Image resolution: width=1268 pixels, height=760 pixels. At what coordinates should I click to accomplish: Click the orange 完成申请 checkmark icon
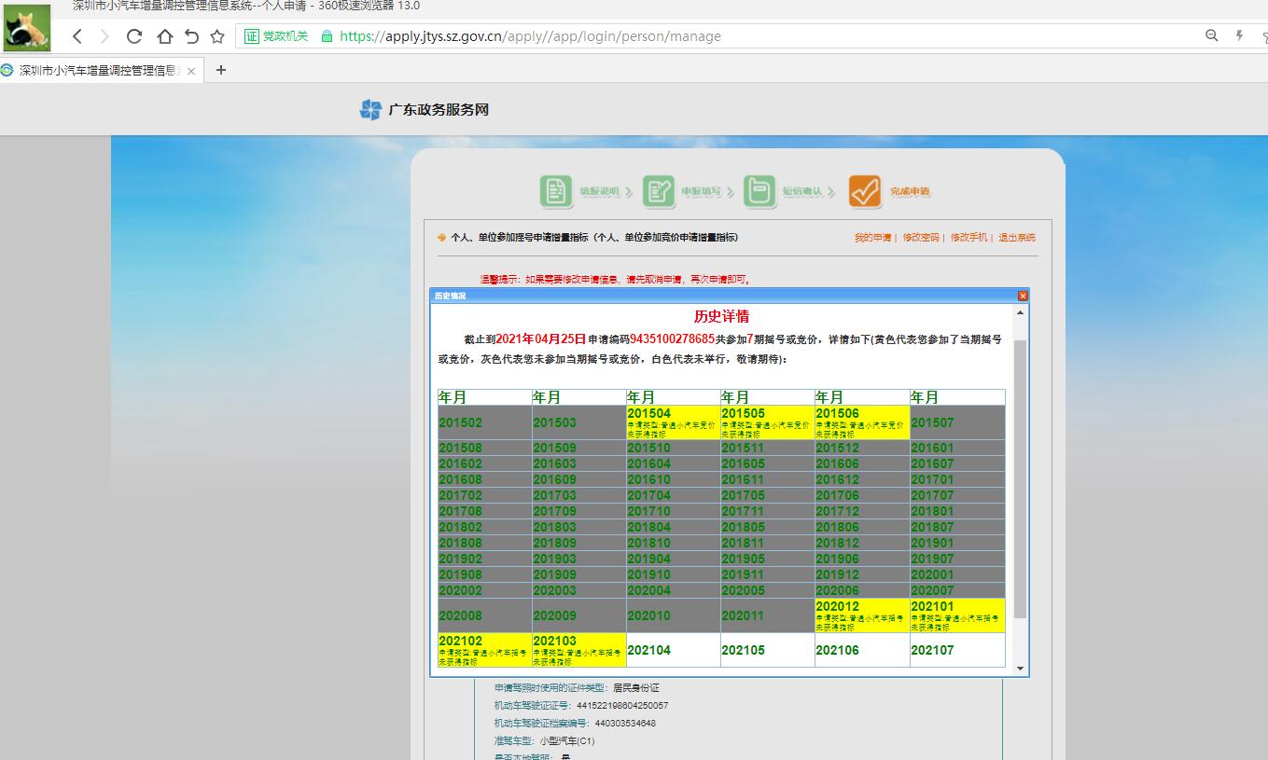pyautogui.click(x=864, y=191)
